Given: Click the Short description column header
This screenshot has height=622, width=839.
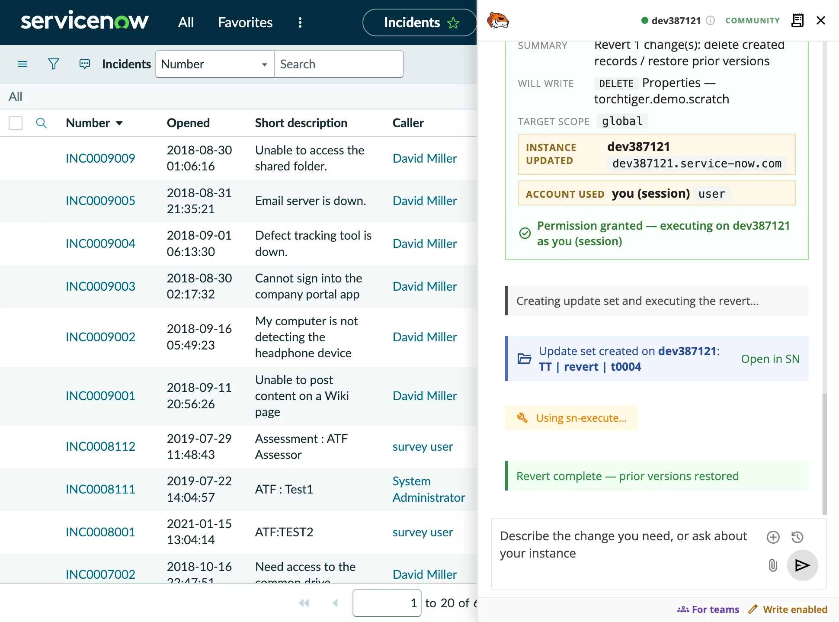Looking at the screenshot, I should tap(301, 123).
